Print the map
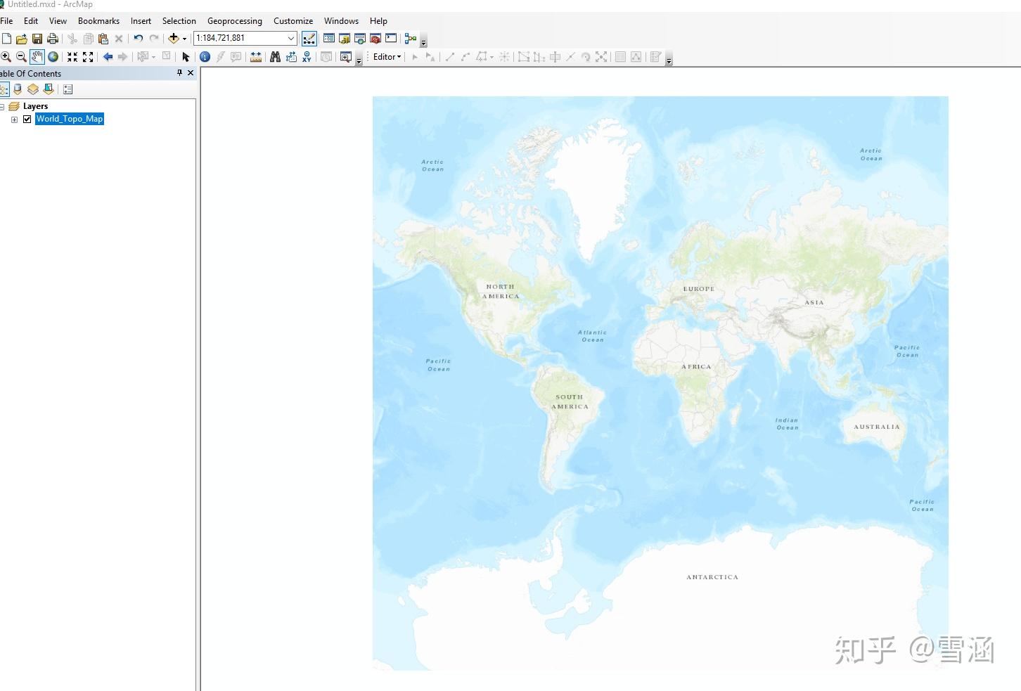This screenshot has height=691, width=1021. (x=53, y=39)
